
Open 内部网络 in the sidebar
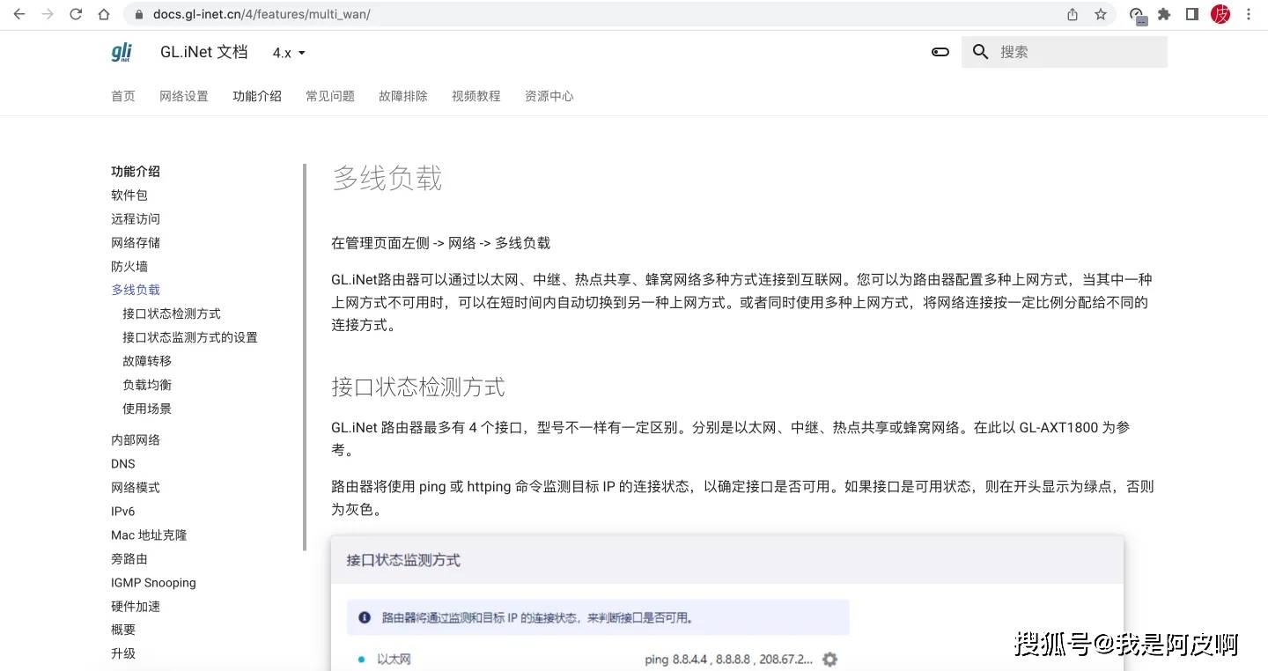pos(136,440)
